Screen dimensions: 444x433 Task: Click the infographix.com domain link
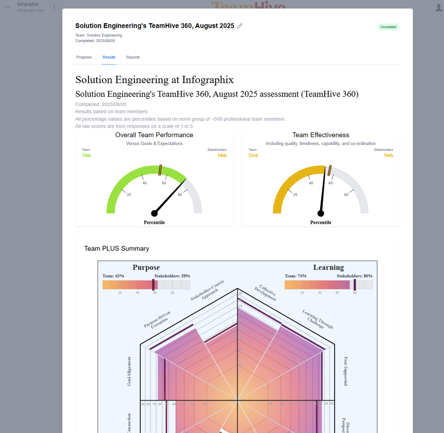31,10
